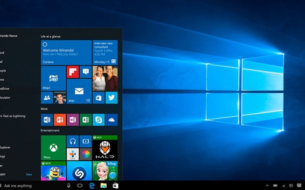The width and height of the screenshot is (305, 190).
Task: Open File Explorer from the Start menu list
Action: (x=5, y=147)
